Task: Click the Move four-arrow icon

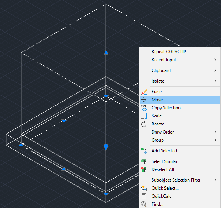Action: click(144, 100)
